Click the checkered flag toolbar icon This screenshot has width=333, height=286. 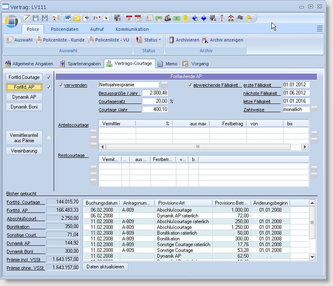240,18
